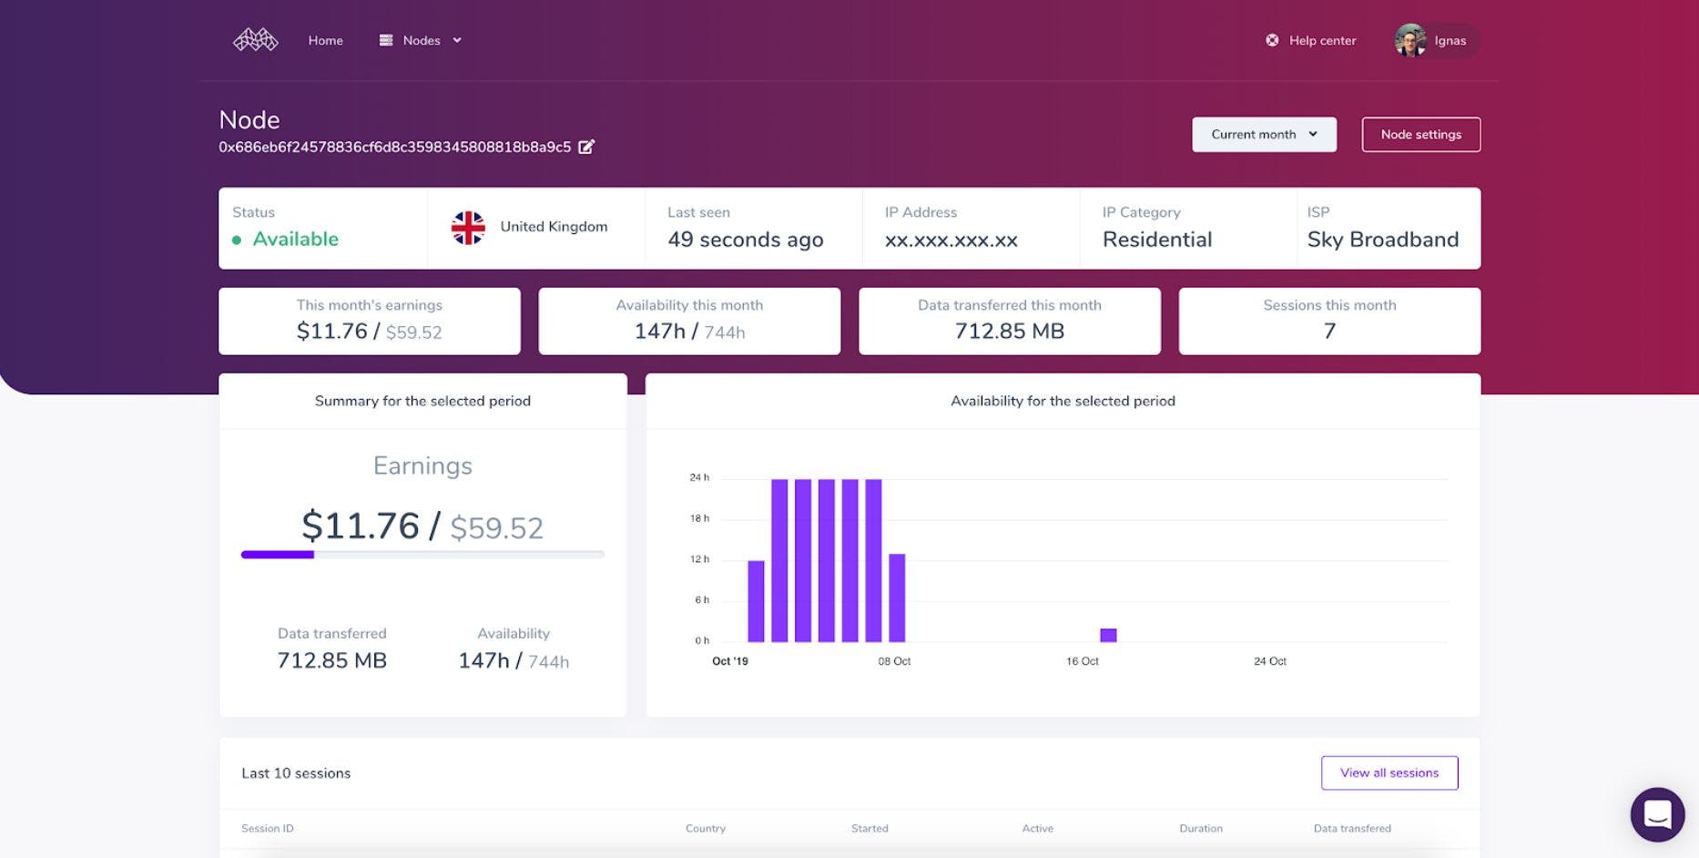
Task: Click the United Kingdom flag icon
Action: 468,228
